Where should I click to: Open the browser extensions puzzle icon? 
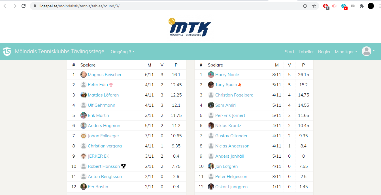click(x=361, y=6)
